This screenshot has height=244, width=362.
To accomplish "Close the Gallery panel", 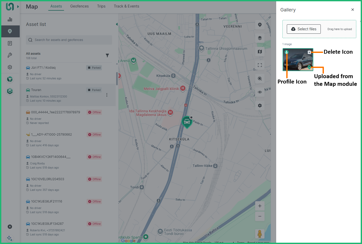I will [352, 10].
